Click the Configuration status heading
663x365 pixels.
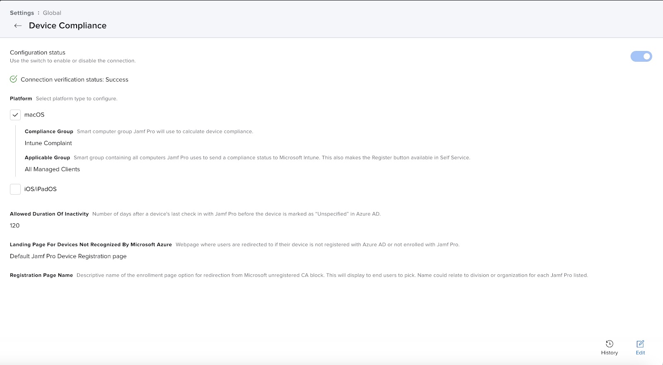(38, 53)
